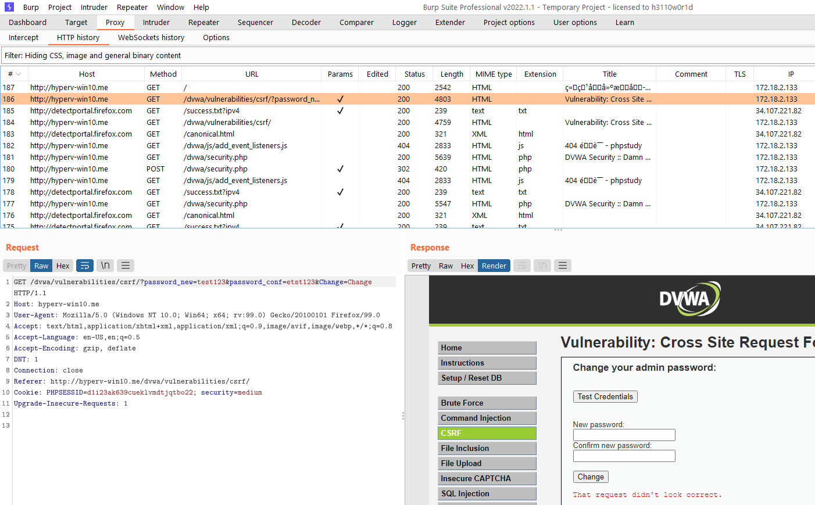Toggle word wrap icon in Request pane
This screenshot has width=815, height=505.
coord(85,266)
